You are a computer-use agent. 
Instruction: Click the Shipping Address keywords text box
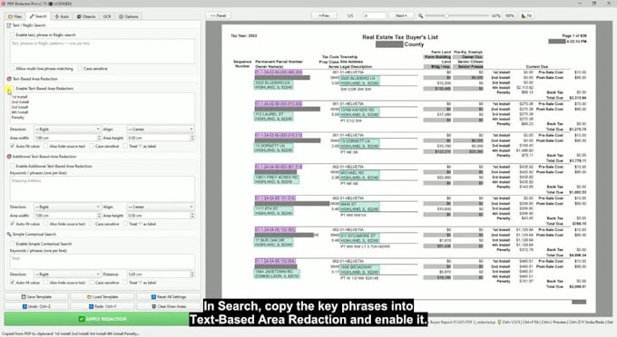[103, 189]
